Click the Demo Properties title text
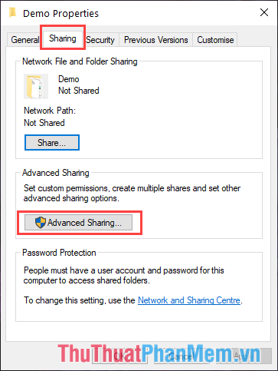This screenshot has height=371, width=278. coord(61,13)
